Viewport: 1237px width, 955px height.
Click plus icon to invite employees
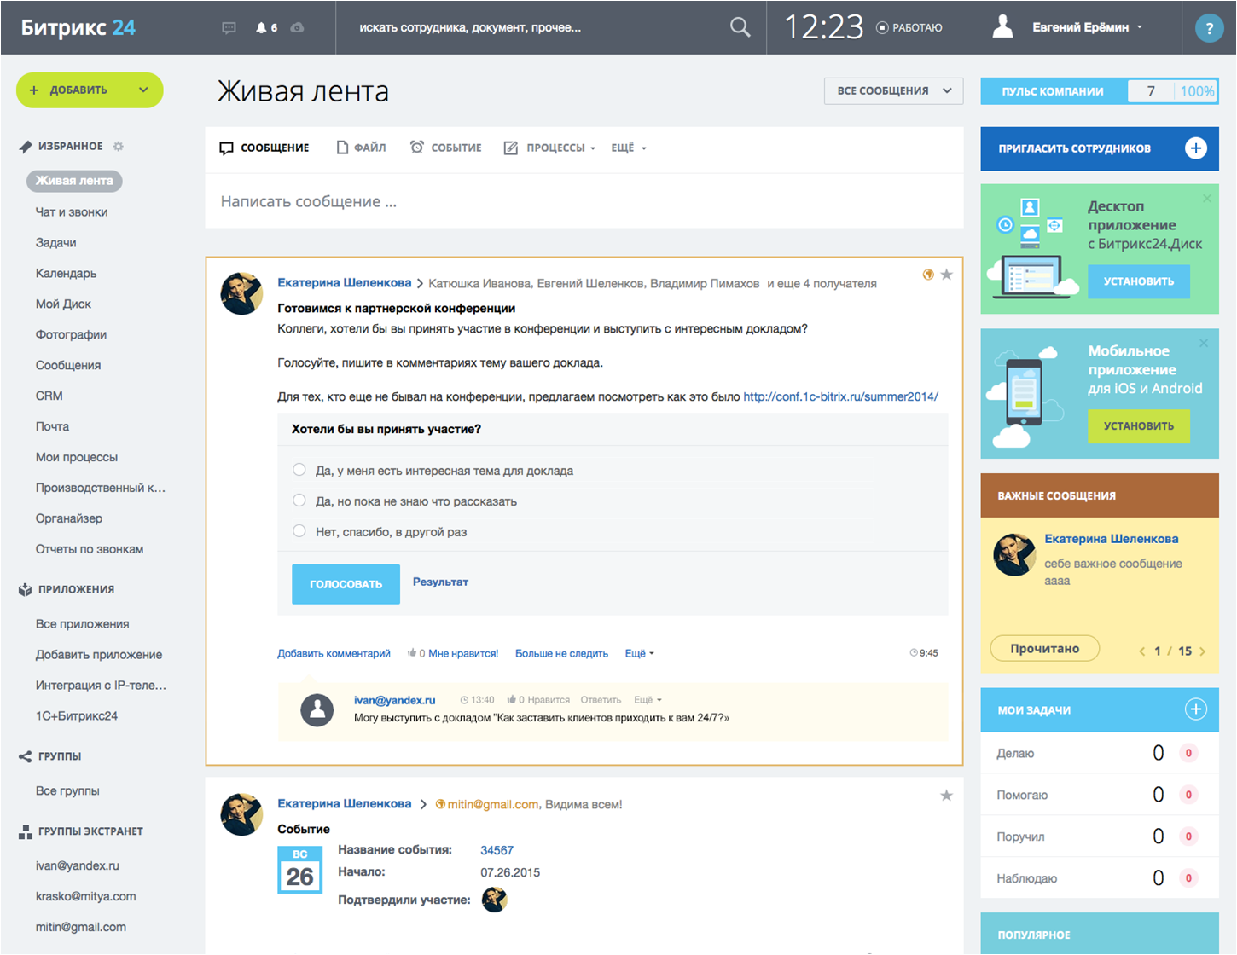[1196, 148]
